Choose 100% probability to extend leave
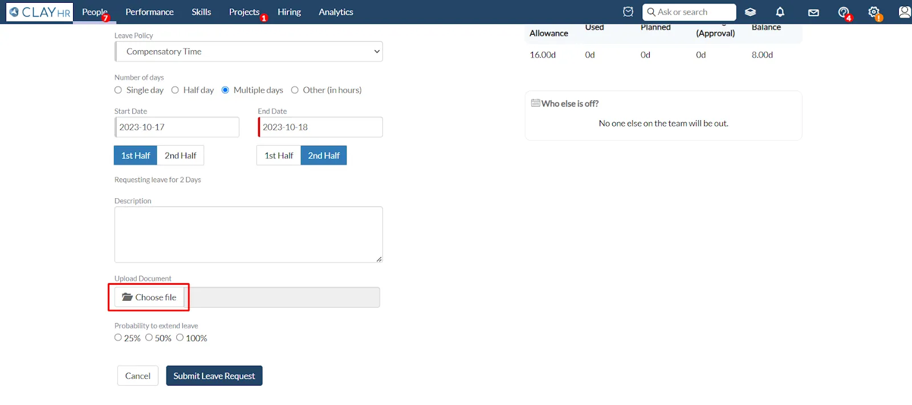This screenshot has height=405, width=912. [x=180, y=337]
